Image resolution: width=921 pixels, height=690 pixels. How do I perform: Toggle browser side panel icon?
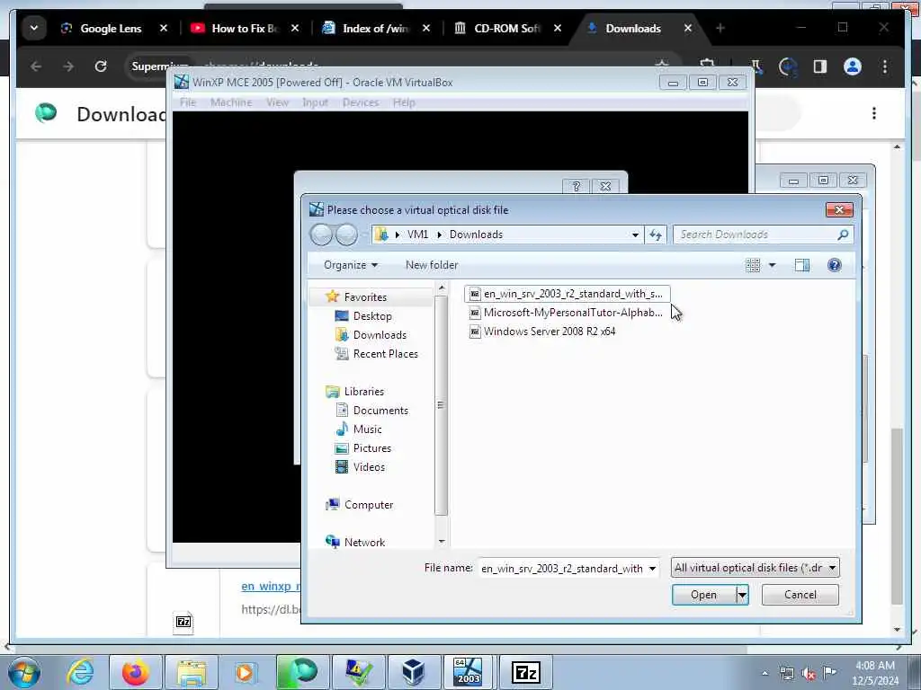click(x=820, y=66)
